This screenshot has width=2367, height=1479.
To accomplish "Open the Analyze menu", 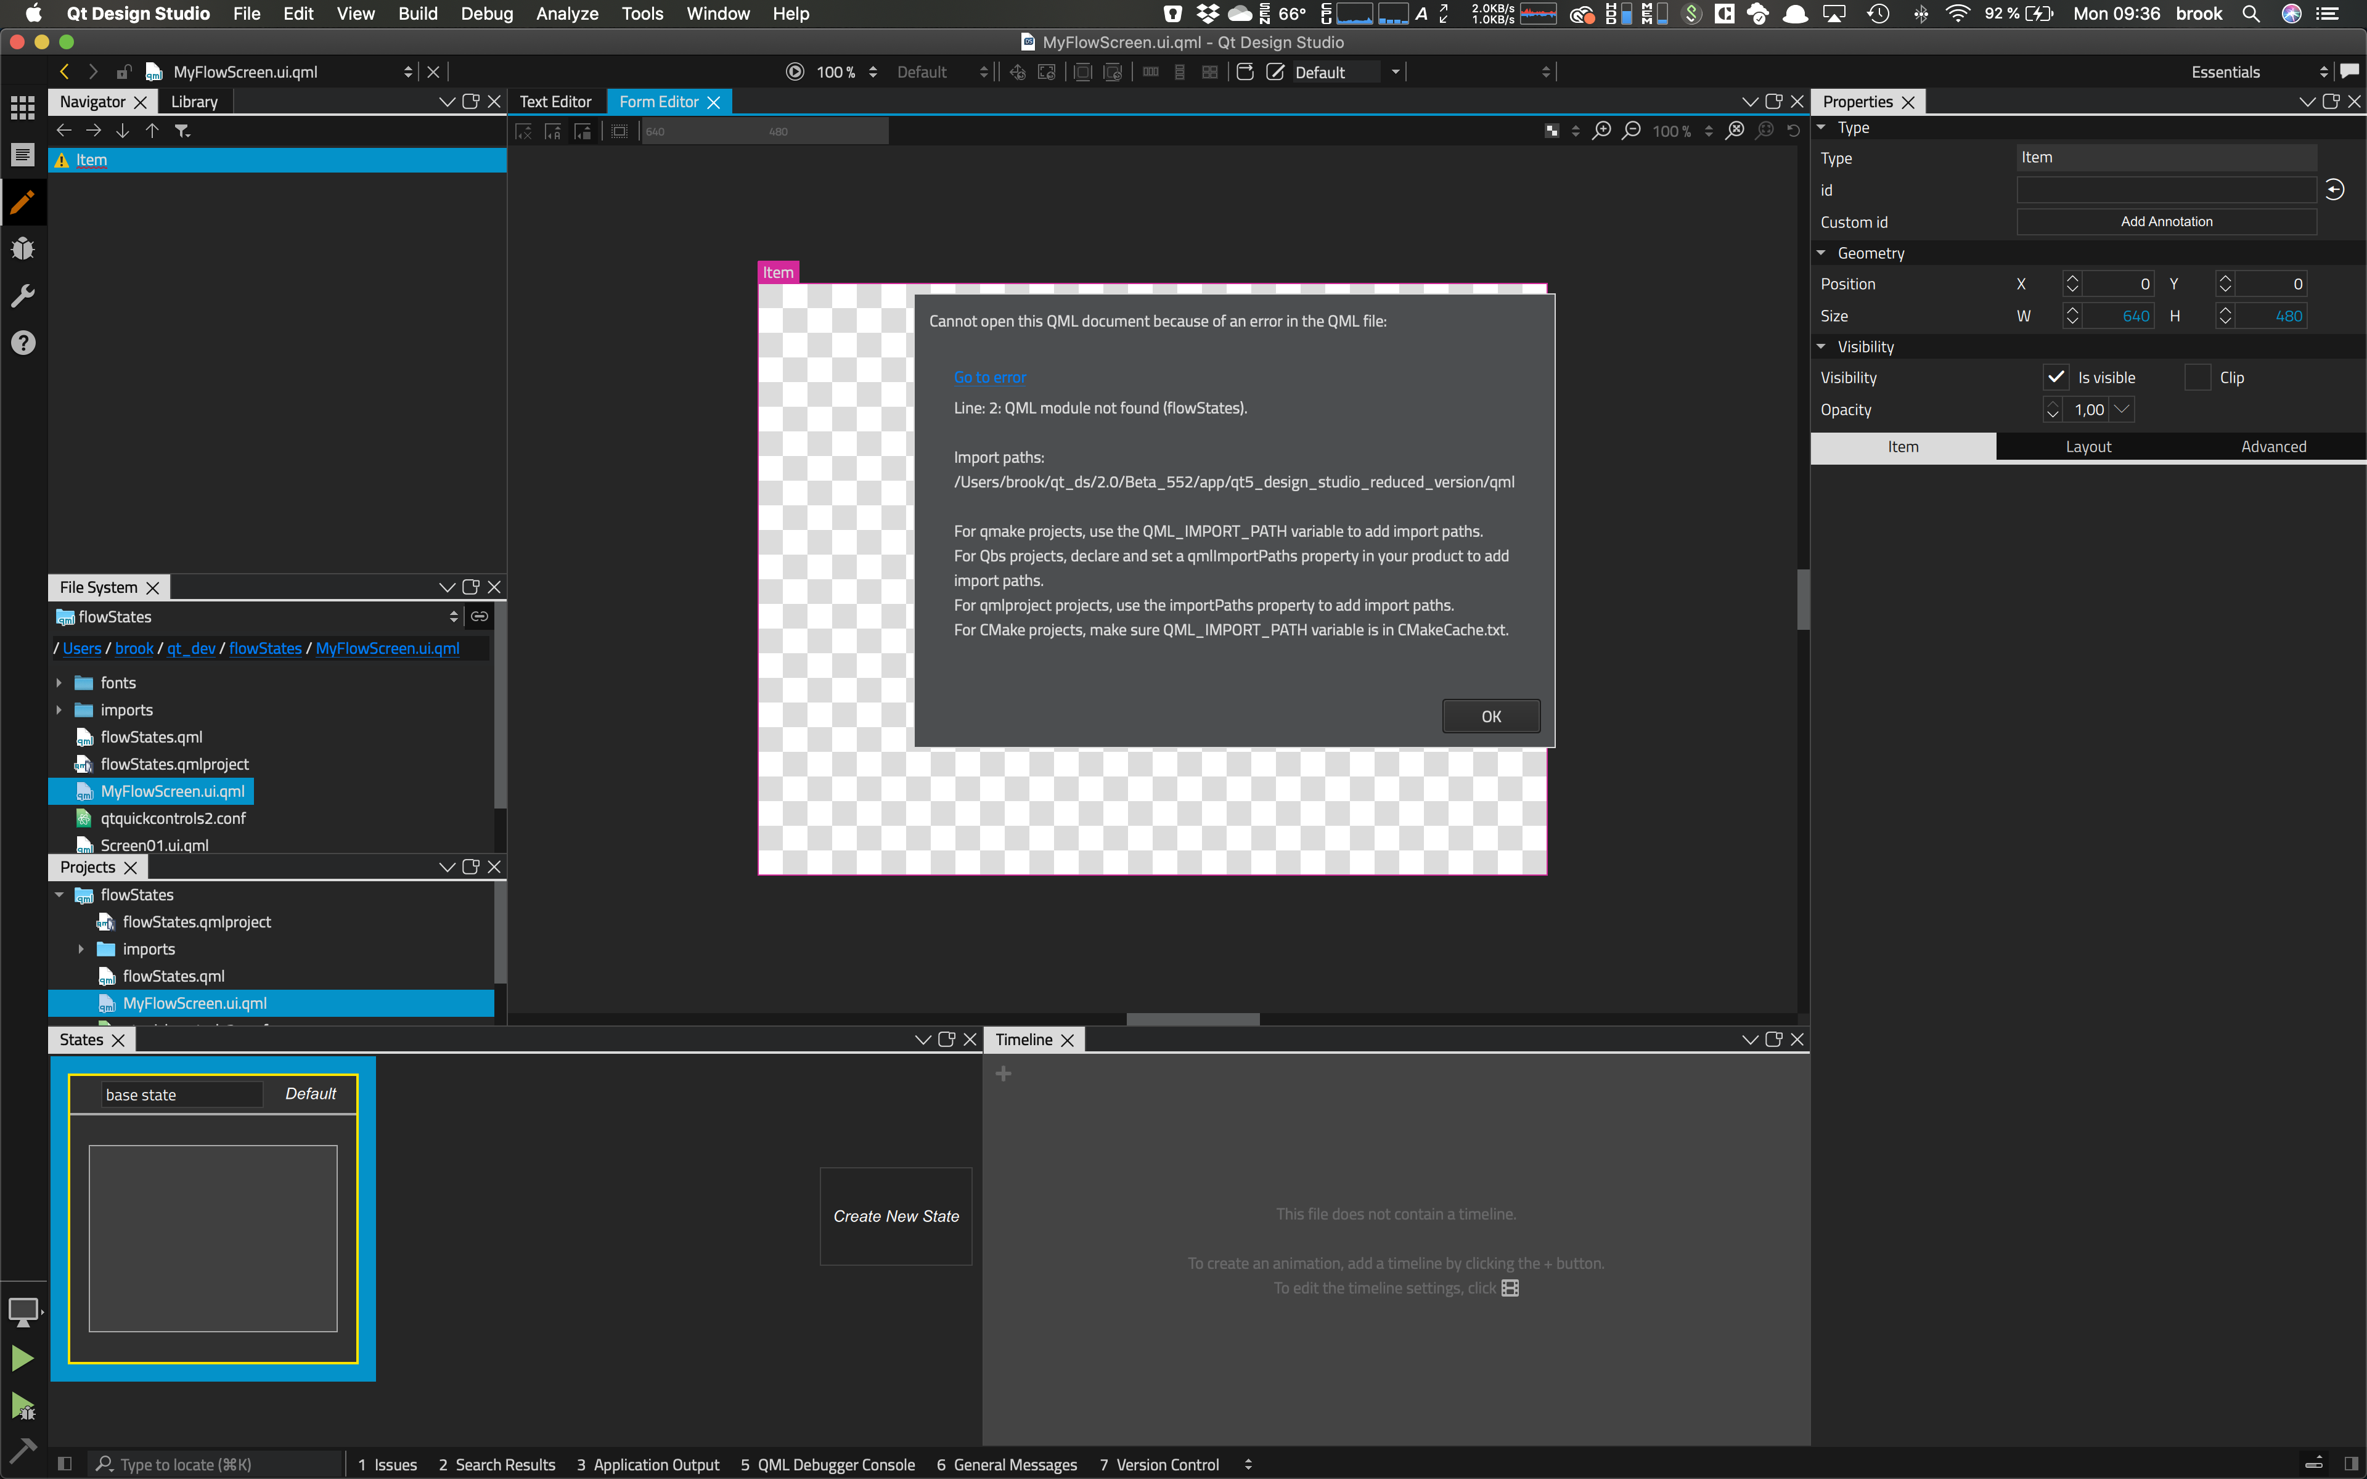I will pyautogui.click(x=566, y=14).
